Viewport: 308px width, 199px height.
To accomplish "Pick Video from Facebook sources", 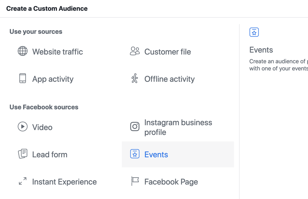I will pyautogui.click(x=42, y=127).
